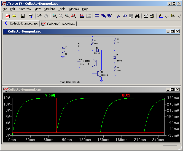Image resolution: width=183 pixels, height=151 pixels.
Task: Select diode D2 1N4148 in schematic
Action: (98, 51)
